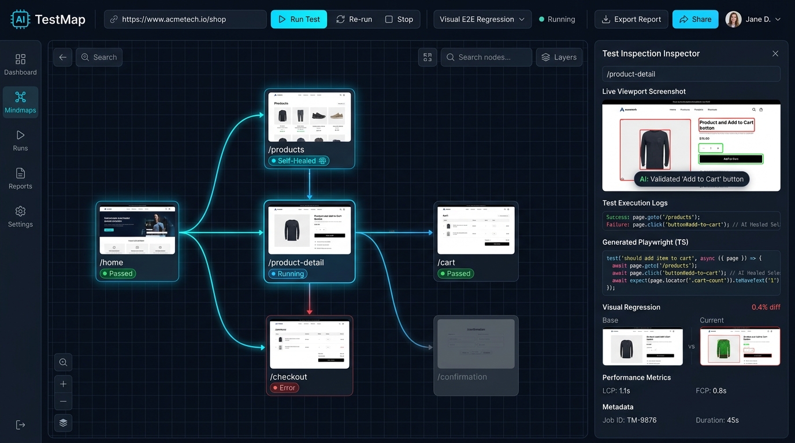Open the Settings sidebar item

click(x=20, y=216)
